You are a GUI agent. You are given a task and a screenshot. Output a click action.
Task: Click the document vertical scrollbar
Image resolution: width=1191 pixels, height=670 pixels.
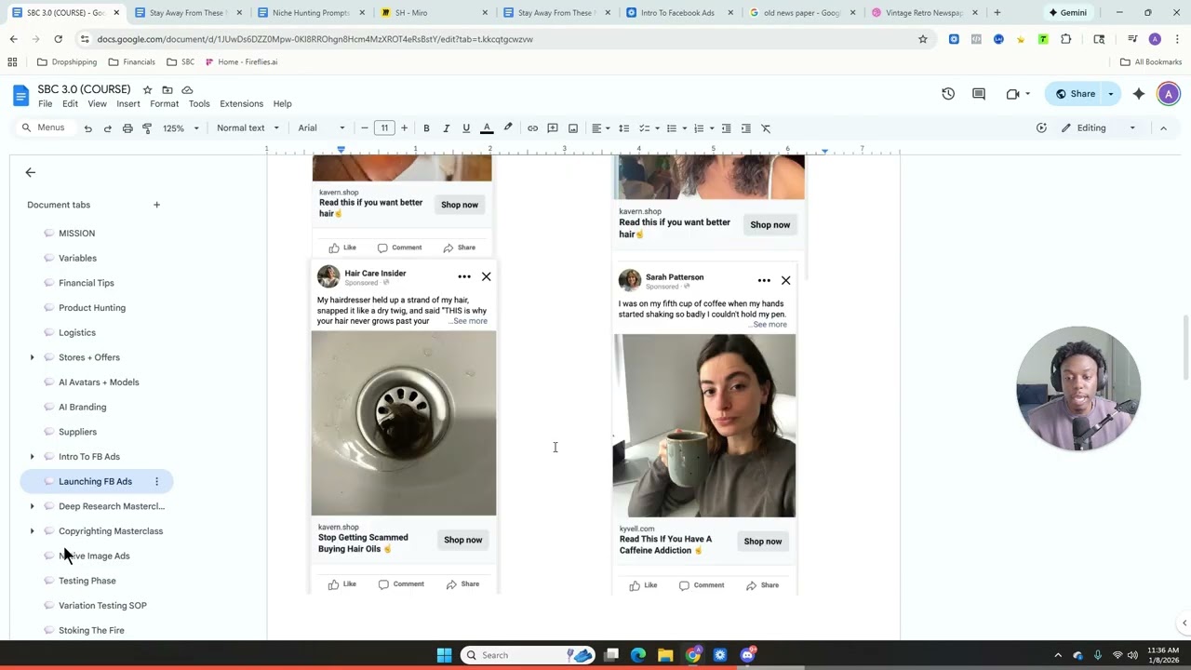pos(1184,348)
